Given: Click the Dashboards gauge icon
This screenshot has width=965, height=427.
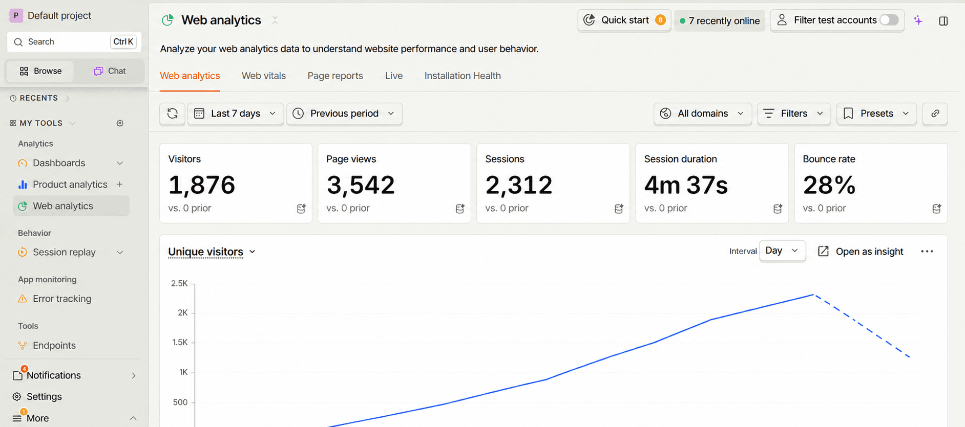Looking at the screenshot, I should (23, 163).
